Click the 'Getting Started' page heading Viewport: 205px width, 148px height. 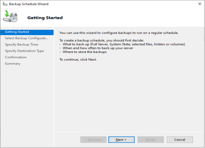(45, 18)
